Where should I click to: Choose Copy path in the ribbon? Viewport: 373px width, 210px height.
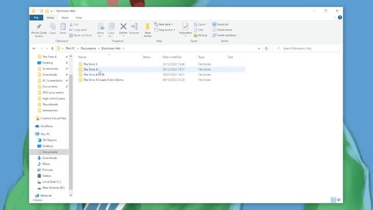[x=78, y=30]
